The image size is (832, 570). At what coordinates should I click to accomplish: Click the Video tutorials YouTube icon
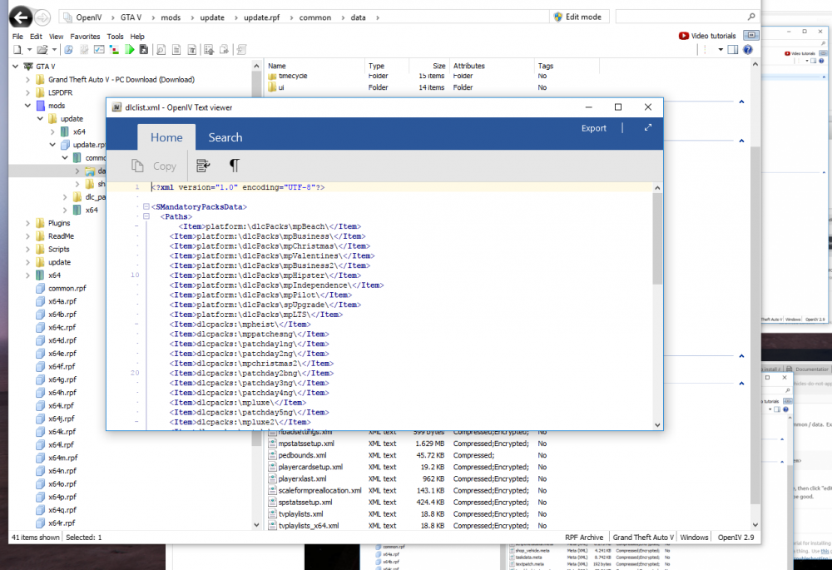(x=682, y=36)
